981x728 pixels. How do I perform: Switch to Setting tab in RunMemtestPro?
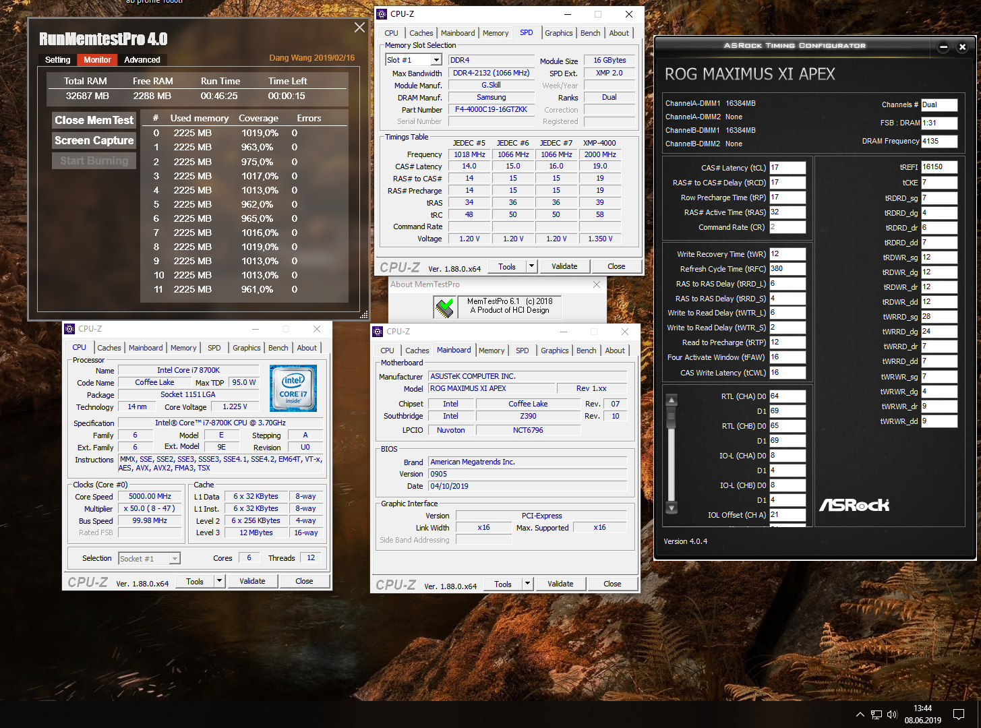pos(57,60)
